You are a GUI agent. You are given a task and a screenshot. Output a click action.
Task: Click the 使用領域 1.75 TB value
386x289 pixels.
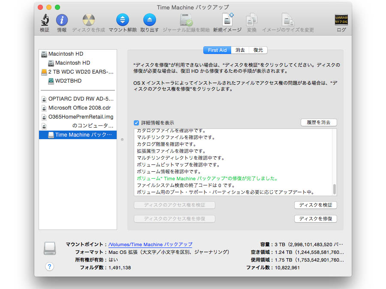[x=309, y=260]
